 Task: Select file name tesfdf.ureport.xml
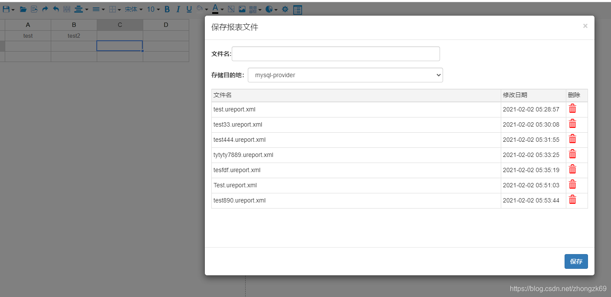(237, 170)
